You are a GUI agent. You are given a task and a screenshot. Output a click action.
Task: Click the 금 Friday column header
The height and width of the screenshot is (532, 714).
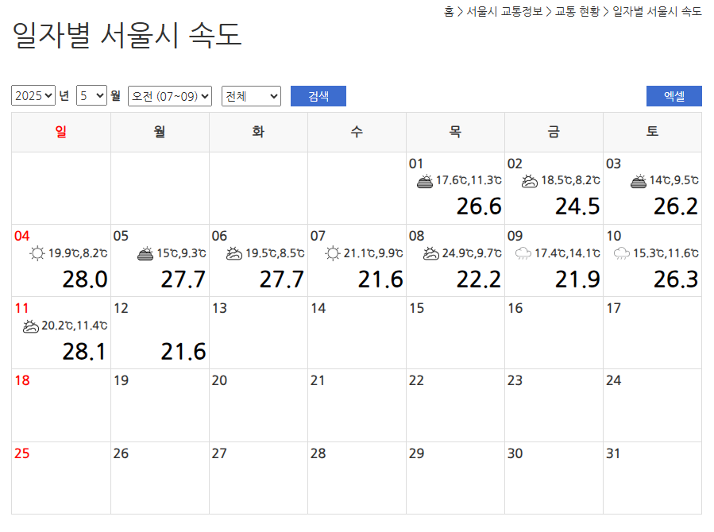(554, 132)
